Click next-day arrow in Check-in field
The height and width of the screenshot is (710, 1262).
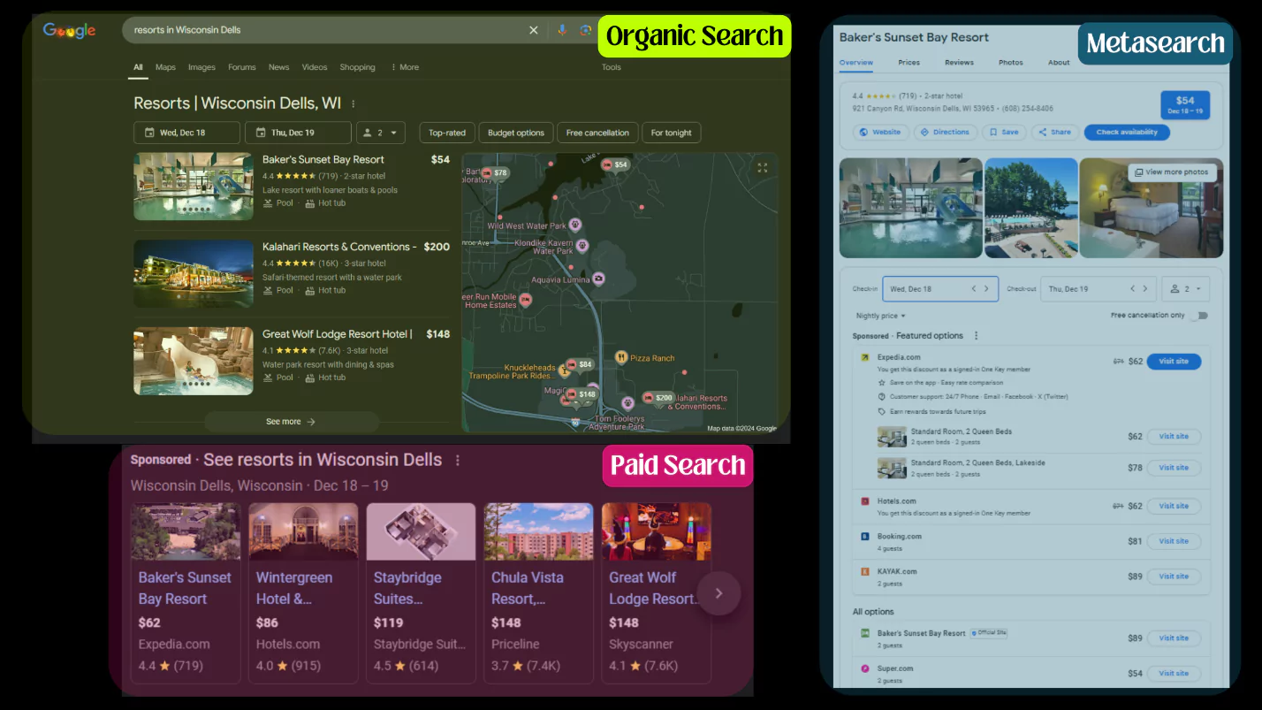pos(986,289)
